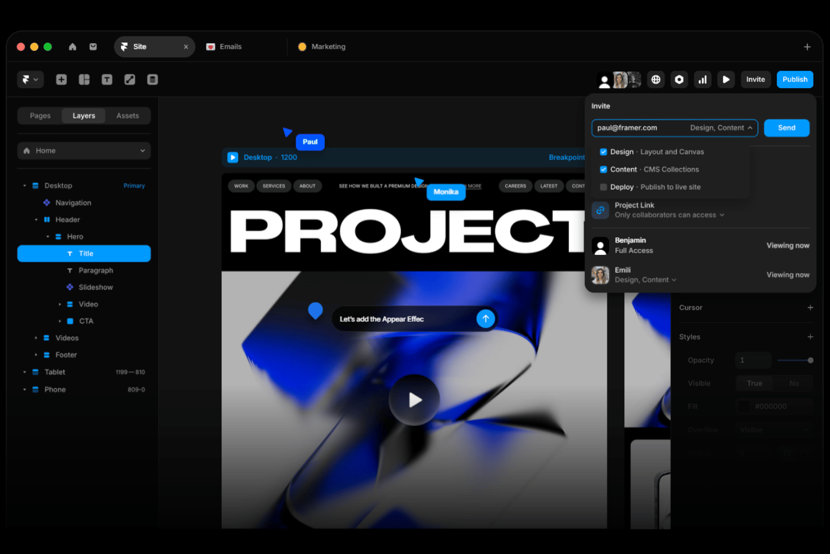830x554 pixels.
Task: Click the Publish button
Action: tap(795, 80)
